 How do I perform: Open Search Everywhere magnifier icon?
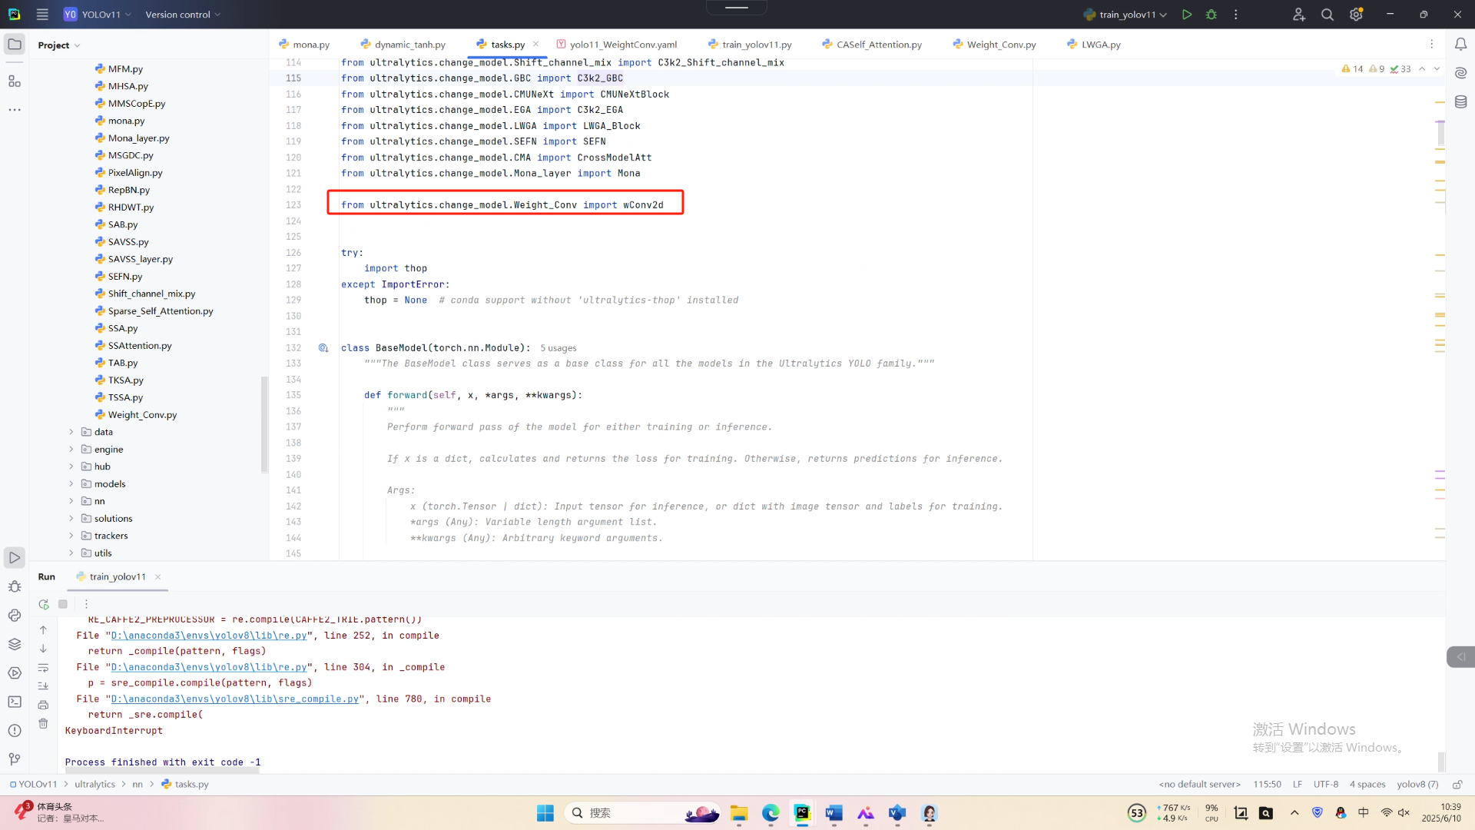[1327, 15]
